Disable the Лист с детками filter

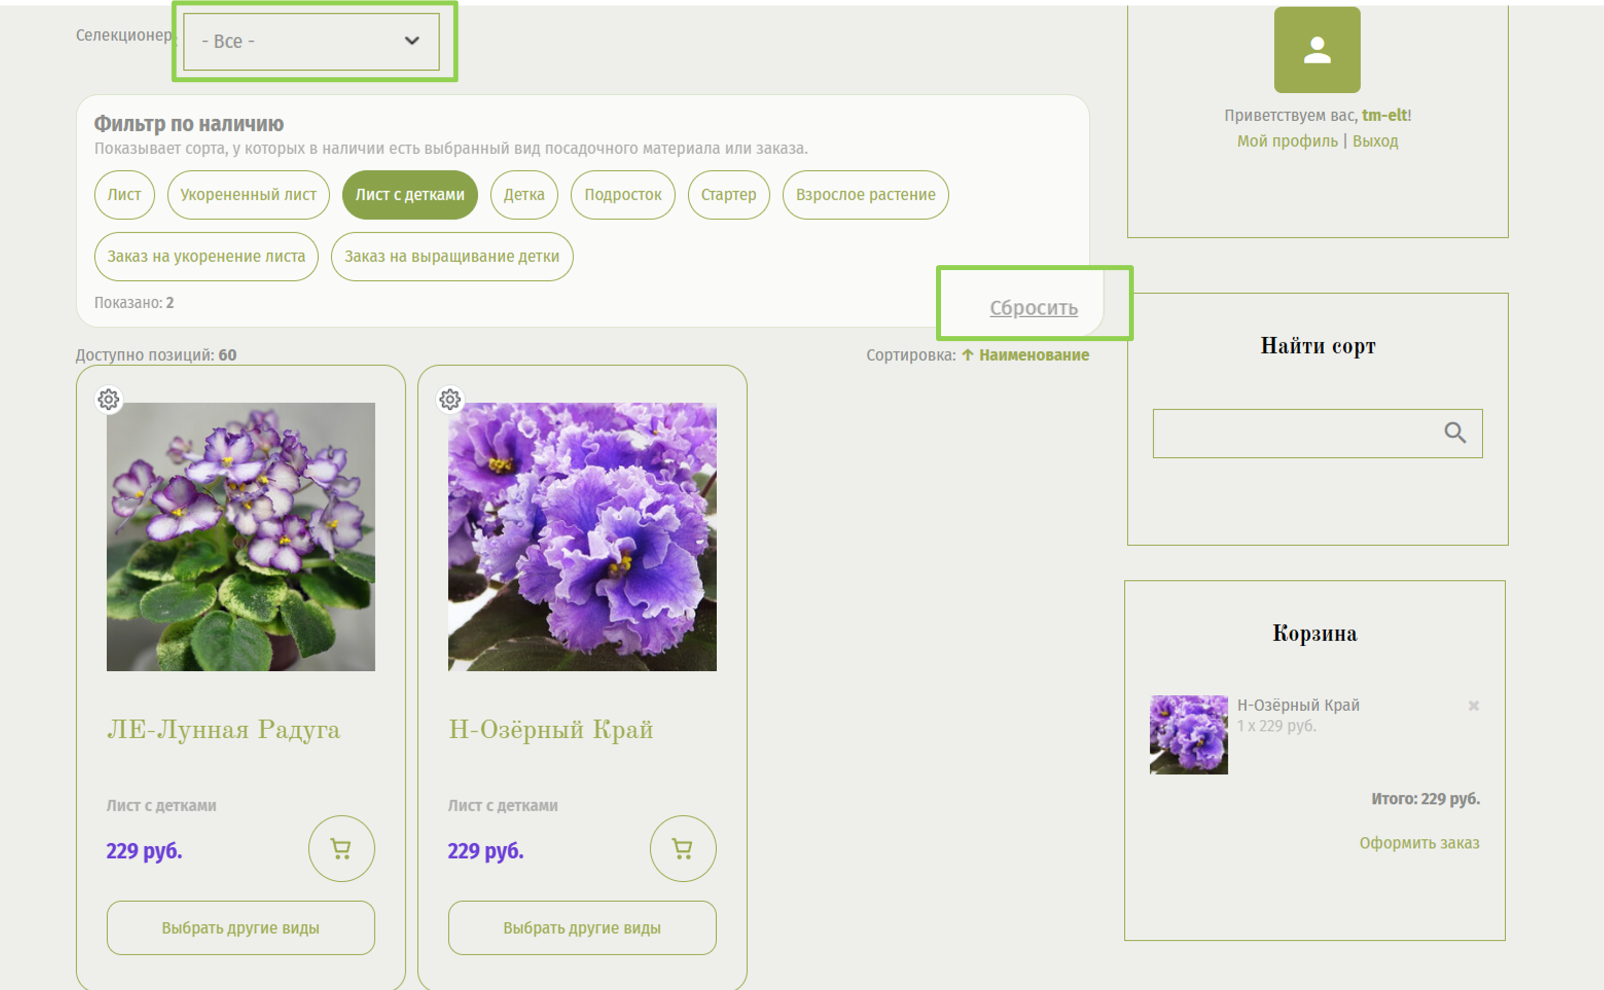[x=410, y=195]
